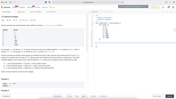Fold the function at line 5
This screenshot has width=176, height=99.
tap(93, 23)
